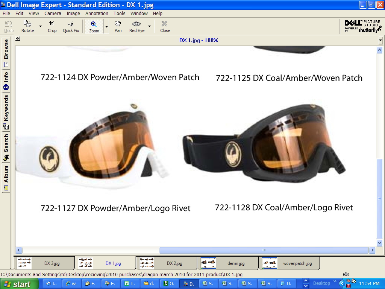Click the 11:54 PM taskbar clock
Viewport: 385px width, 289px height.
pyautogui.click(x=369, y=284)
